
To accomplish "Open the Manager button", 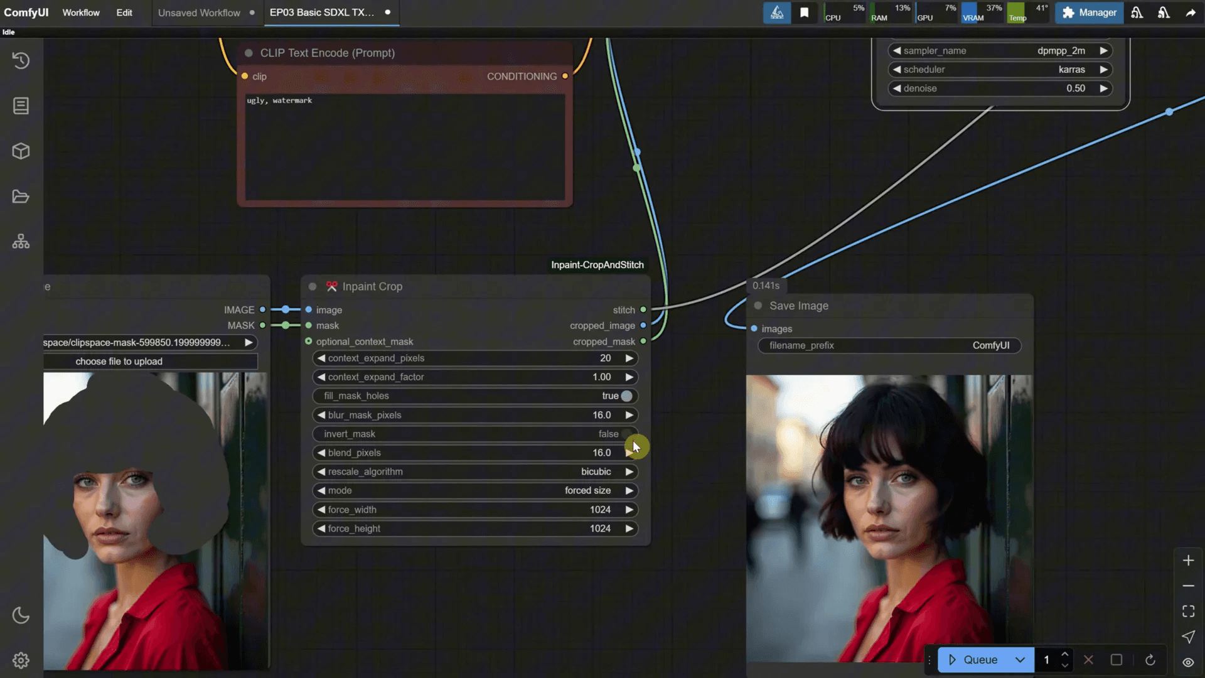I will (x=1089, y=13).
